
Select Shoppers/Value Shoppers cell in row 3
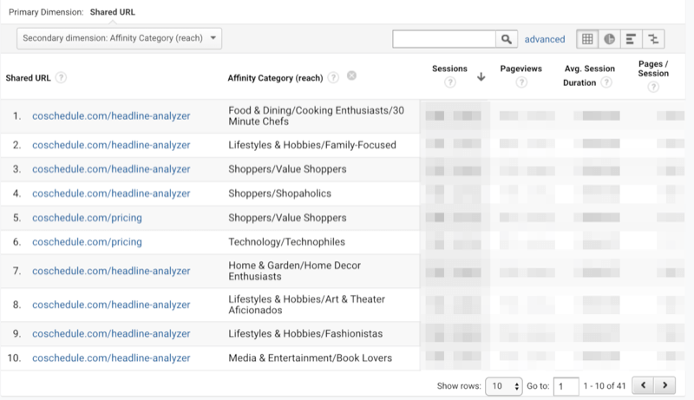click(x=287, y=169)
